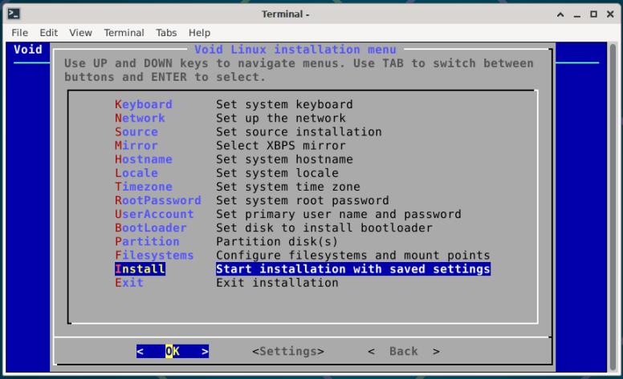Open the View menu
Screen dimensions: 623x379
[80, 33]
